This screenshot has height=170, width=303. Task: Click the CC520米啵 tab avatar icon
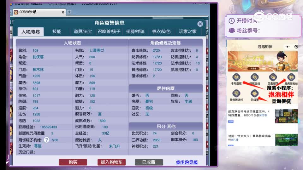16,12
